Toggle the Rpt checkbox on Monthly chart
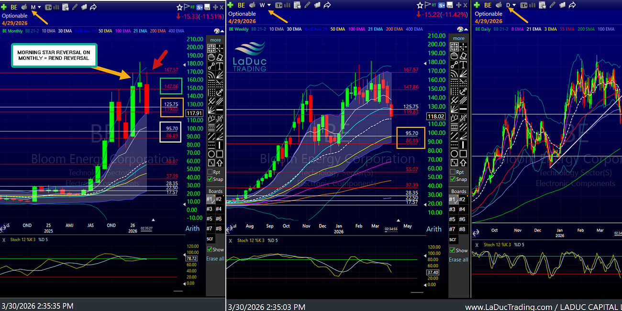 (x=211, y=172)
